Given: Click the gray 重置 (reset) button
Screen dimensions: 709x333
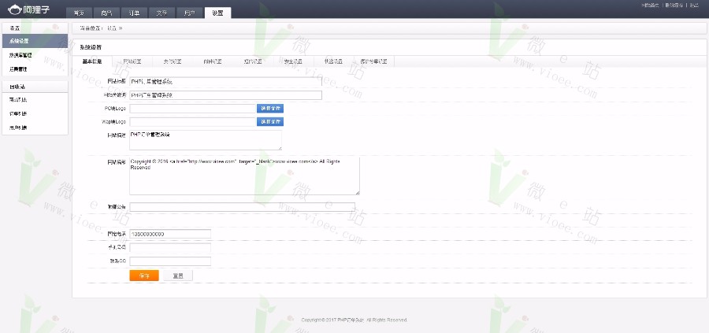Looking at the screenshot, I should (x=178, y=276).
